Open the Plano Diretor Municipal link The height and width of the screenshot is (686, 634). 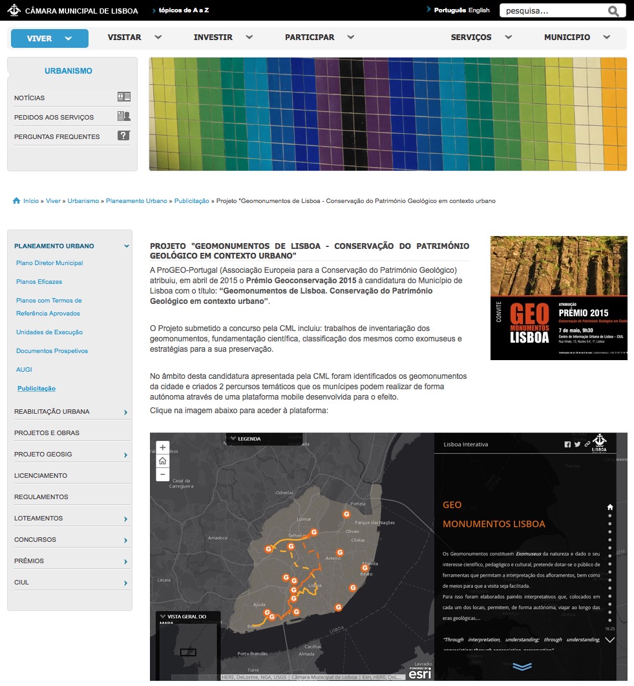tap(50, 263)
